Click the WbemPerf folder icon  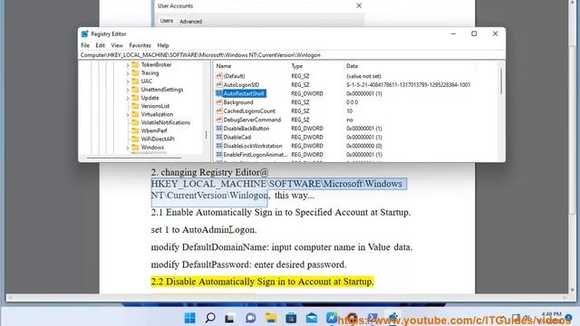[135, 130]
